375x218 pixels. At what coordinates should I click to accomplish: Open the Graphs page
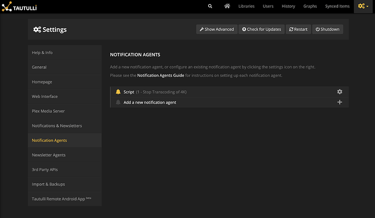(x=310, y=6)
